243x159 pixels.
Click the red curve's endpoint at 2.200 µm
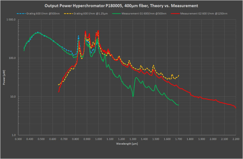(x=236, y=108)
